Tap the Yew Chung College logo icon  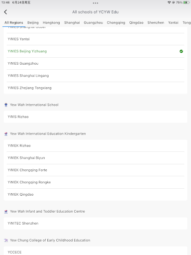(x=6, y=240)
